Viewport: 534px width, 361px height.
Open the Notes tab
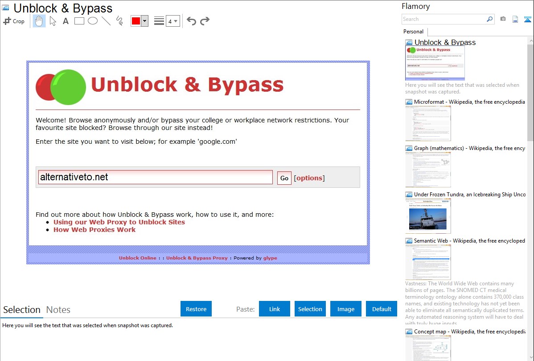point(58,310)
